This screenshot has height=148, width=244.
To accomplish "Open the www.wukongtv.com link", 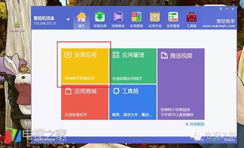I will (219, 26).
